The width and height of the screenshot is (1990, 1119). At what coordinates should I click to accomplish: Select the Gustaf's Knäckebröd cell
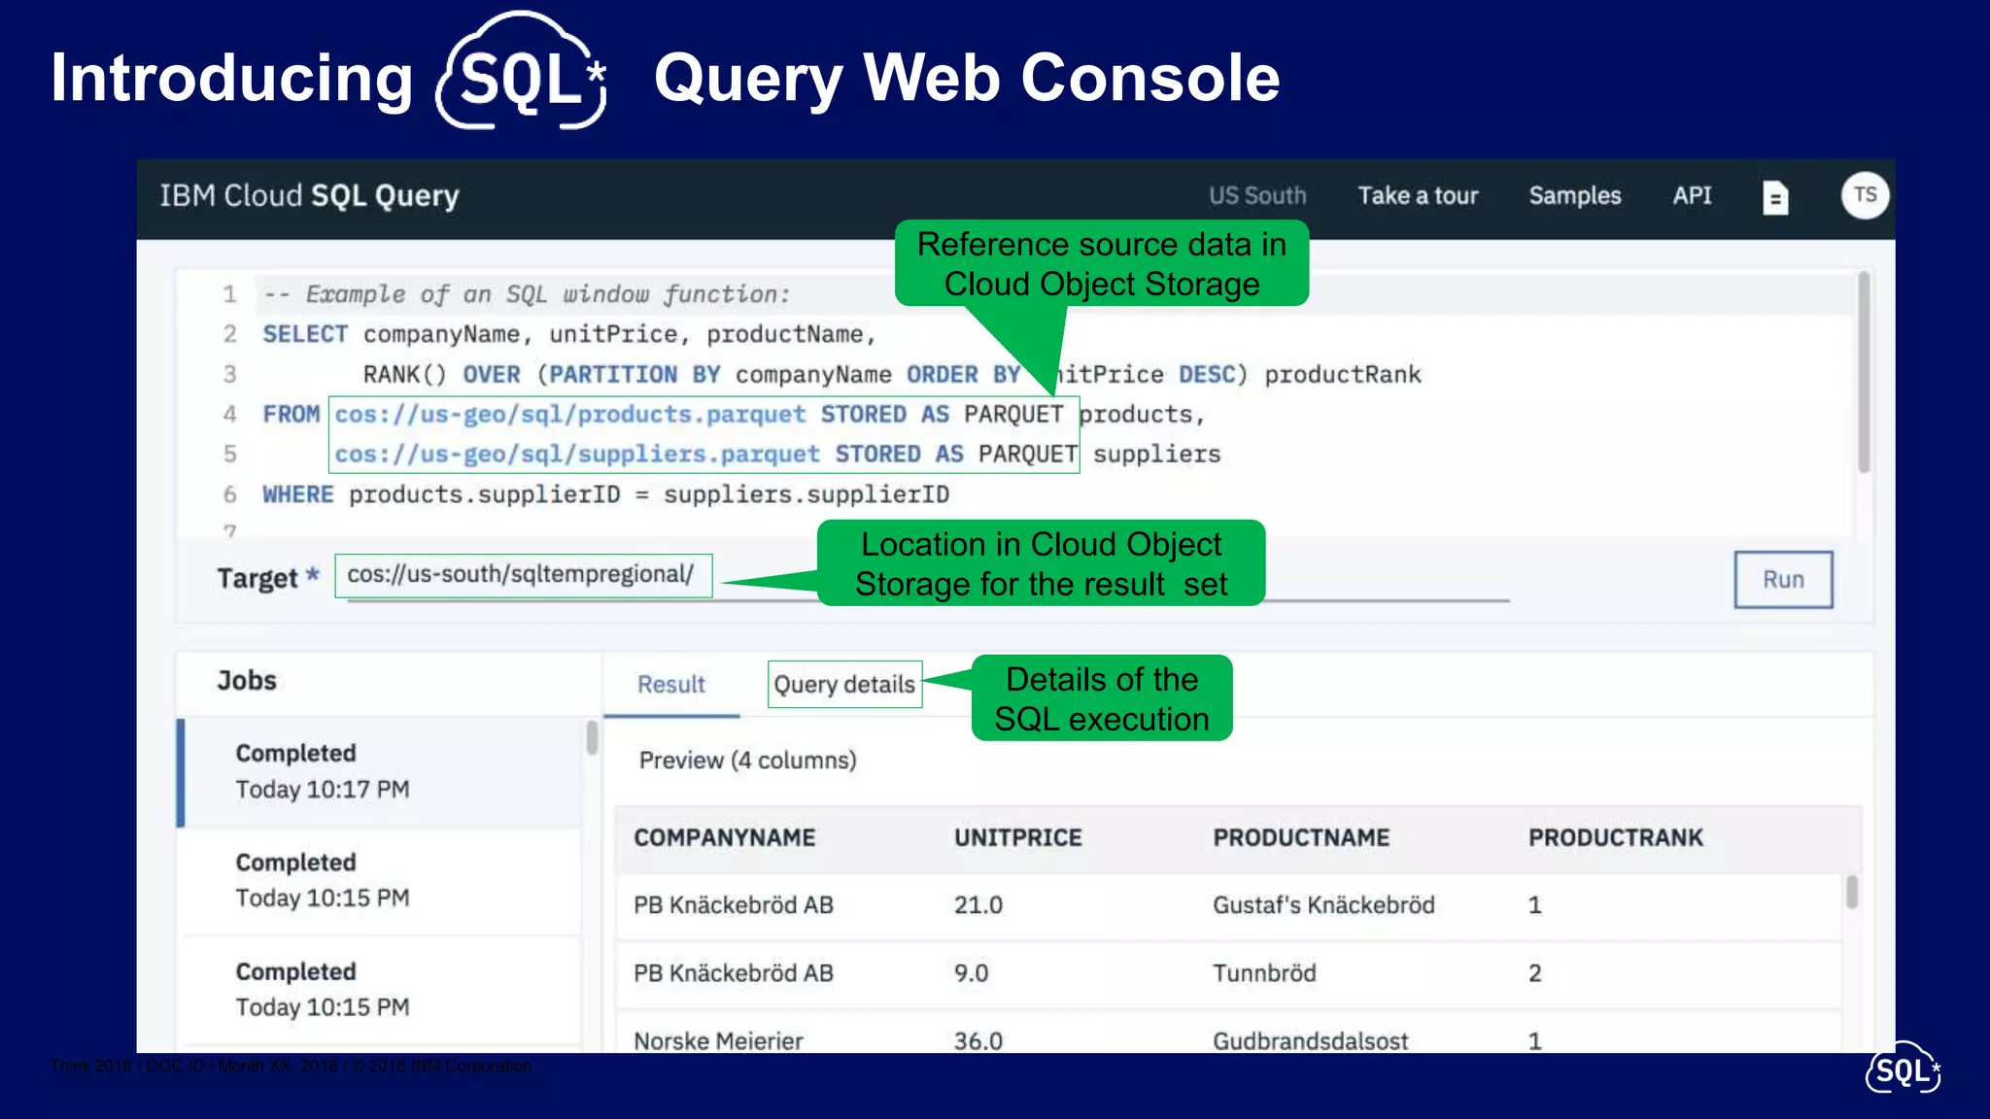[1323, 905]
